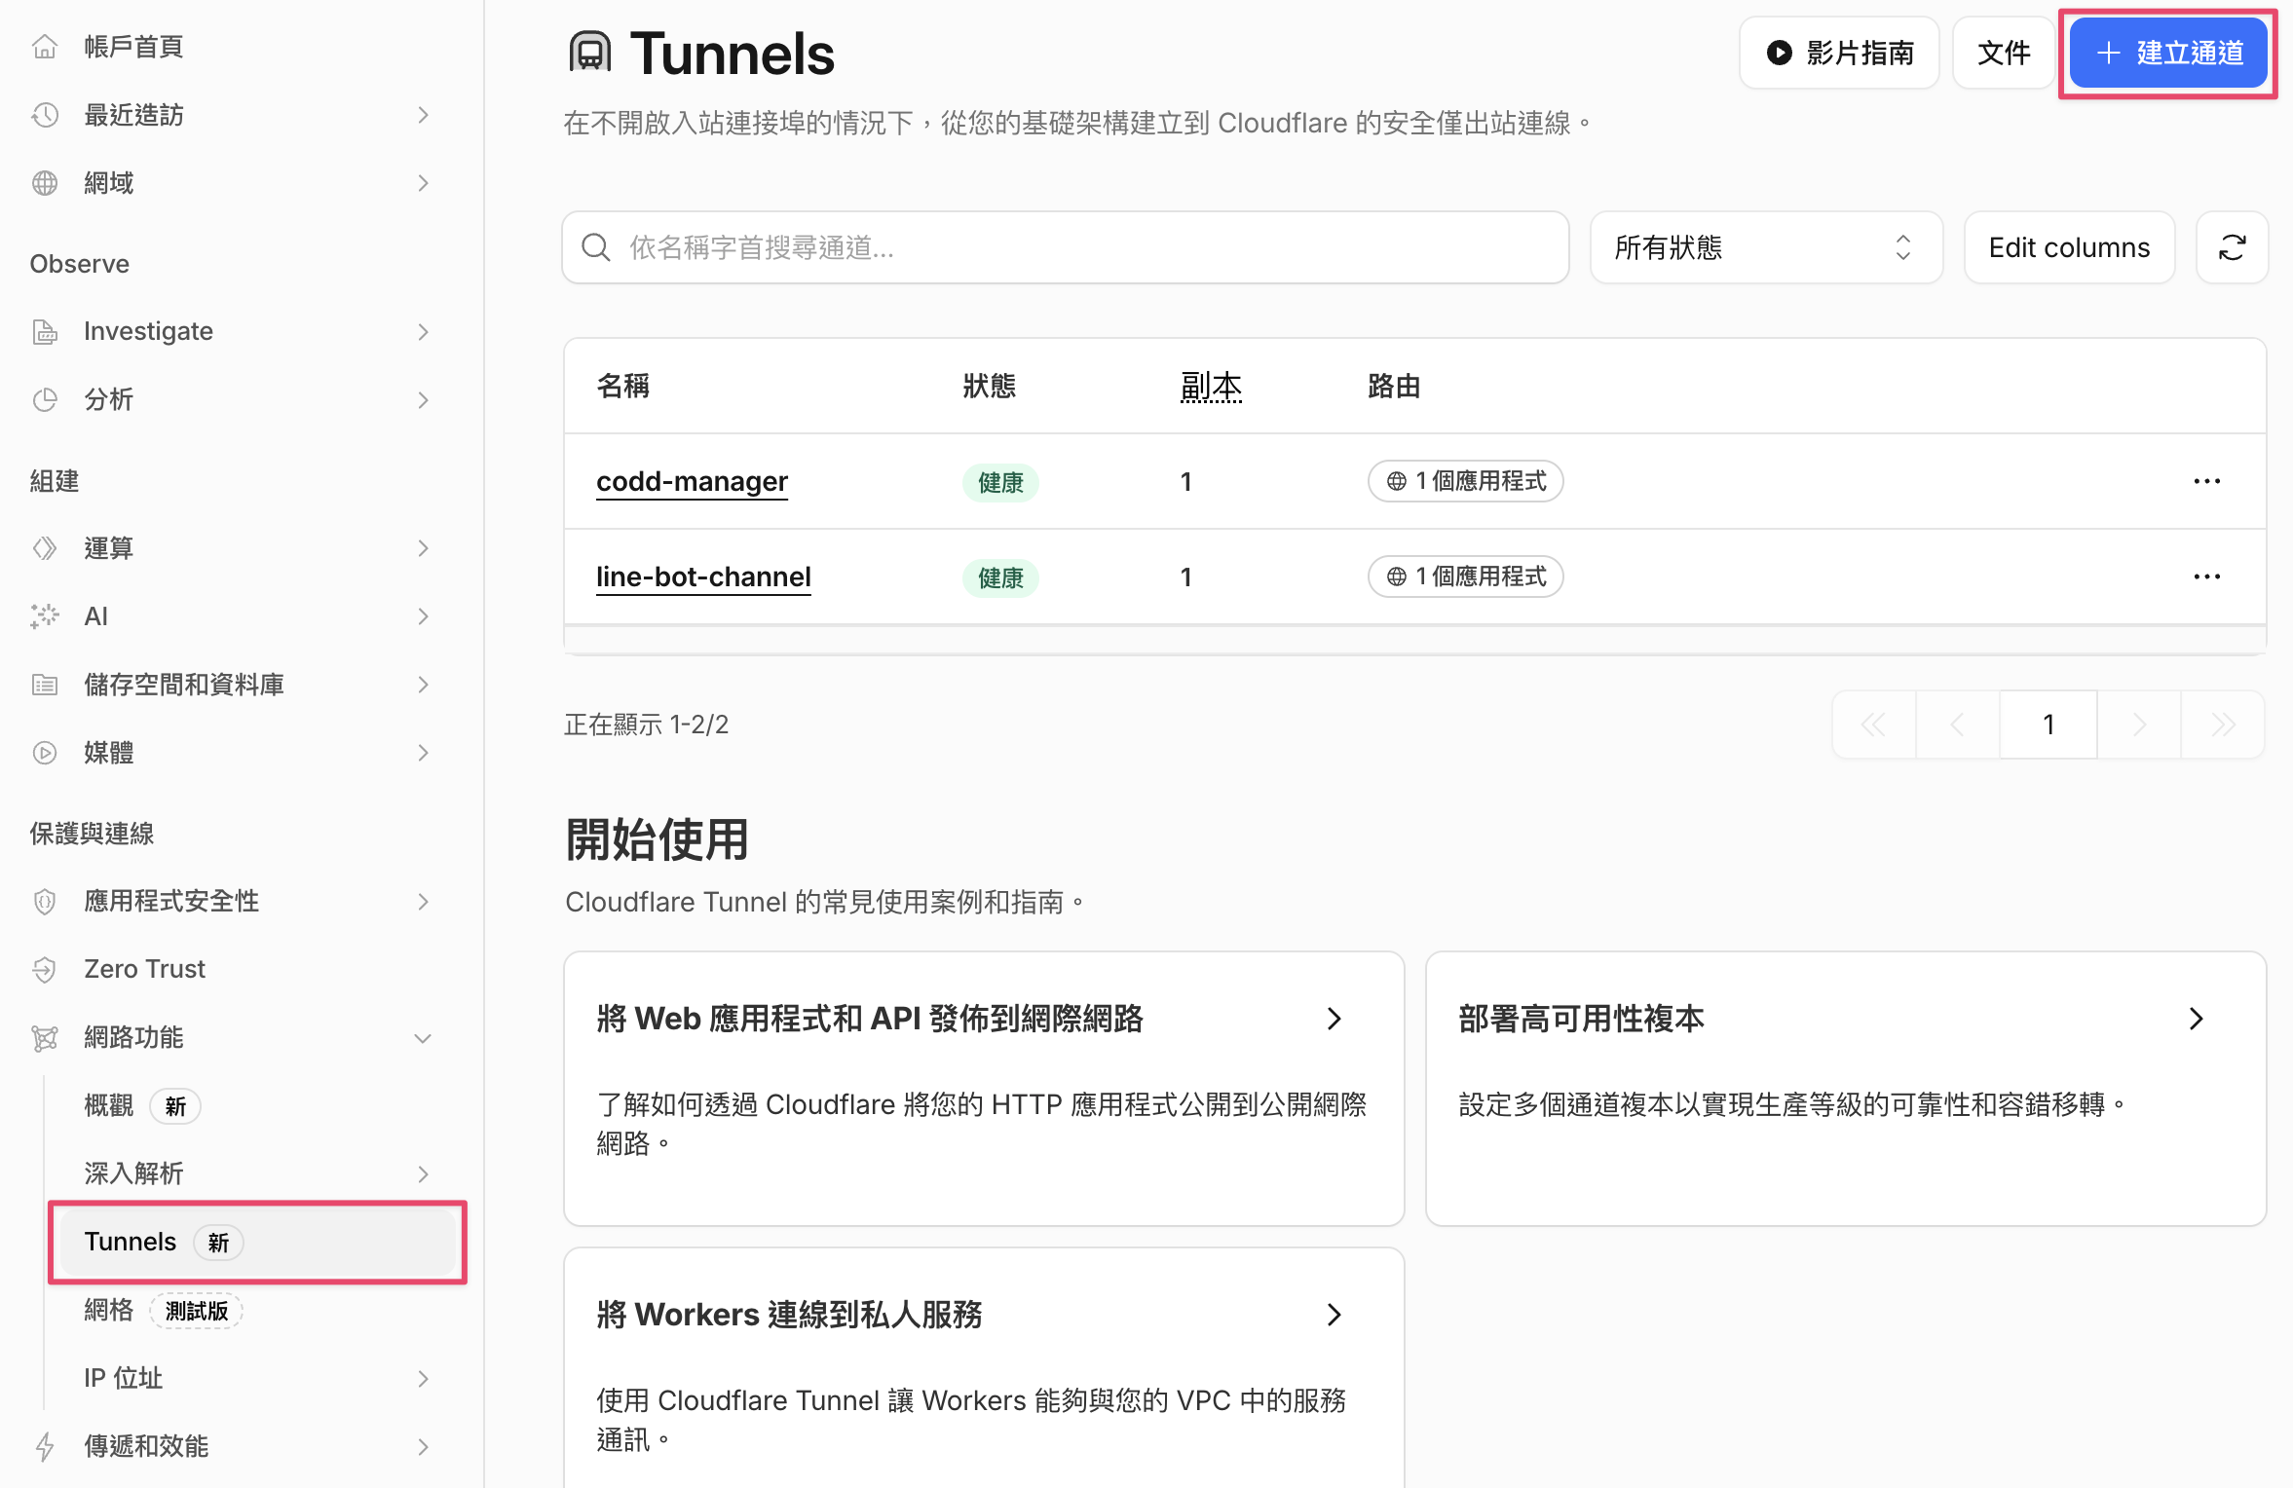Expand the 運算 chevron
The height and width of the screenshot is (1488, 2293).
tap(423, 548)
